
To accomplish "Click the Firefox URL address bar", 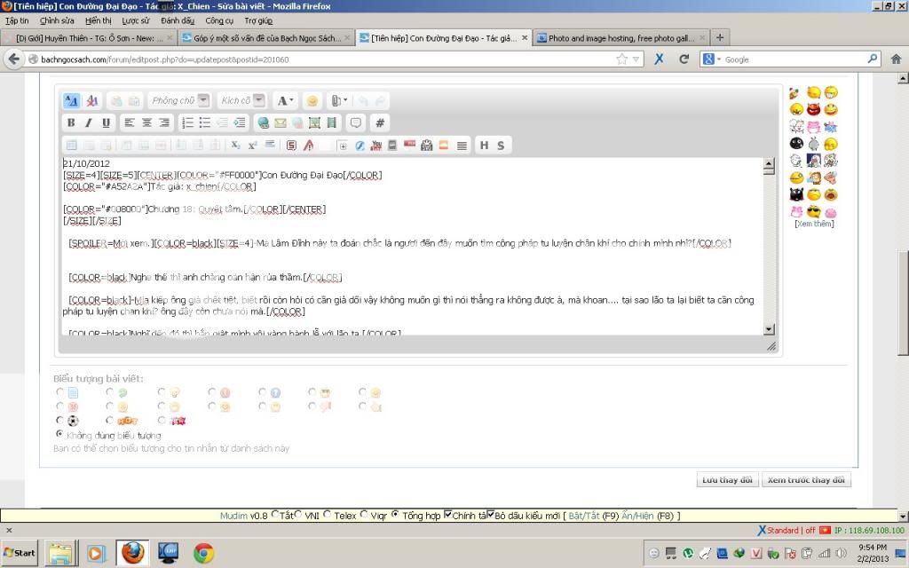I will coord(320,59).
